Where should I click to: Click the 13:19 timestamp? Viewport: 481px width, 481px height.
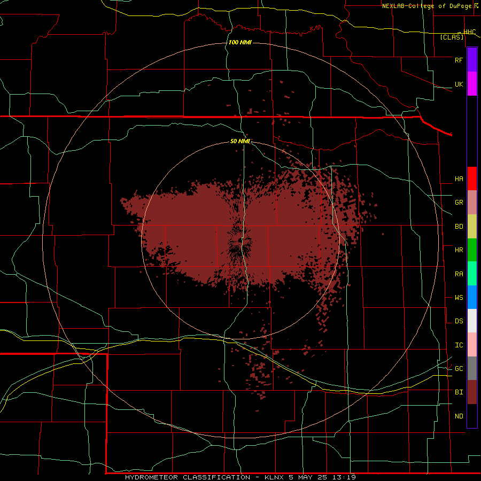tap(345, 477)
